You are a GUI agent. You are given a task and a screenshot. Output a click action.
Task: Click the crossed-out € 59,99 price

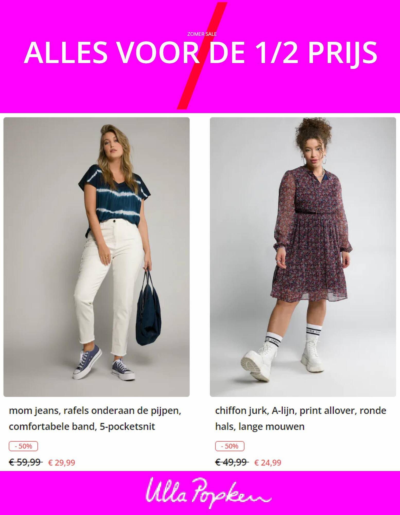[x=25, y=462]
